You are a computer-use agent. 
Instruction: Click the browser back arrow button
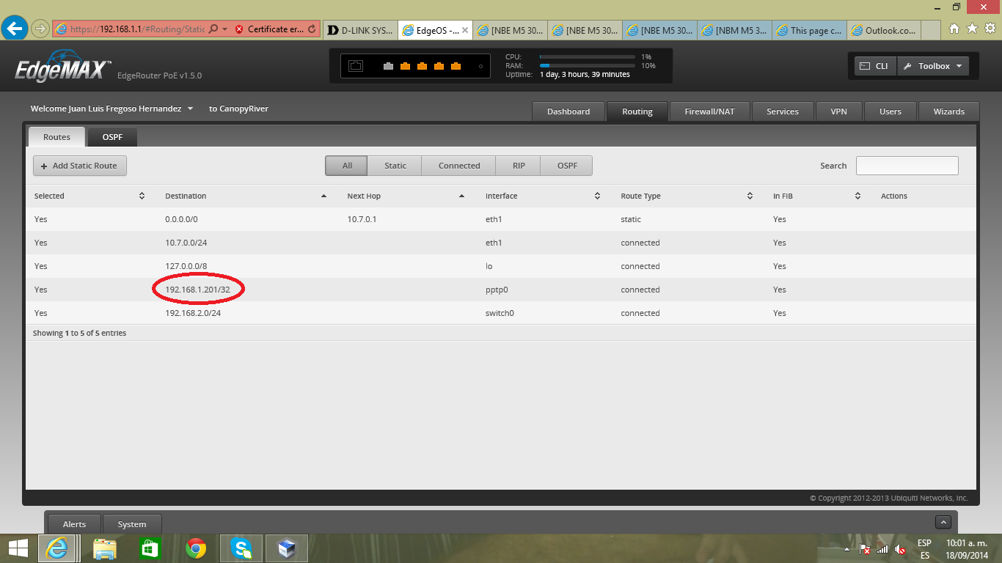pos(15,29)
